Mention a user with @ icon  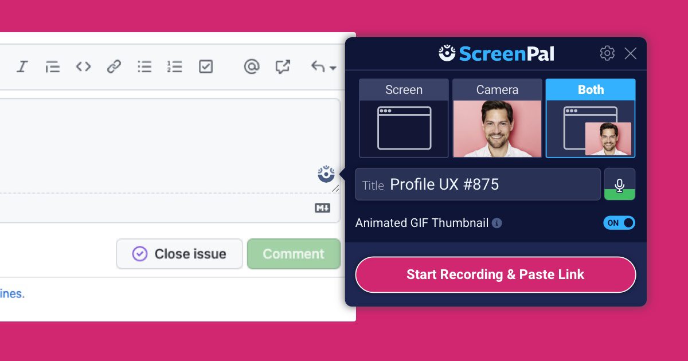tap(251, 66)
